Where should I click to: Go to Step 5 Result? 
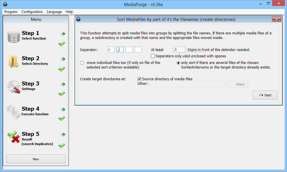click(x=37, y=138)
